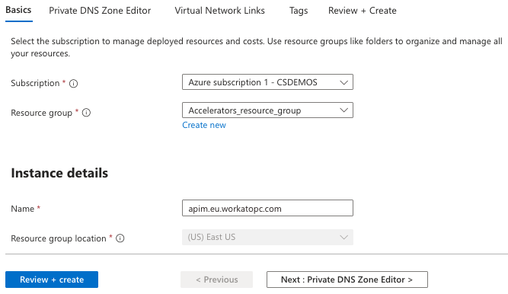Image resolution: width=508 pixels, height=294 pixels.
Task: Switch to Private DNS Zone Editor tab
Action: 100,11
